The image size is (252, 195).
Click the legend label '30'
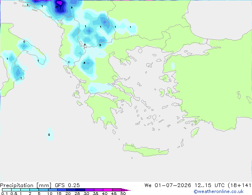[x=86, y=193]
